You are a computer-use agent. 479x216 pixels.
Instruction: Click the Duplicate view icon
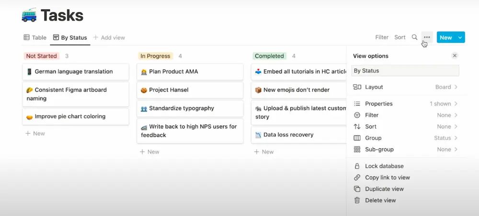[x=357, y=189]
